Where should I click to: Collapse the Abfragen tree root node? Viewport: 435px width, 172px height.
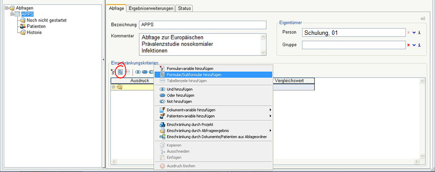[7, 8]
